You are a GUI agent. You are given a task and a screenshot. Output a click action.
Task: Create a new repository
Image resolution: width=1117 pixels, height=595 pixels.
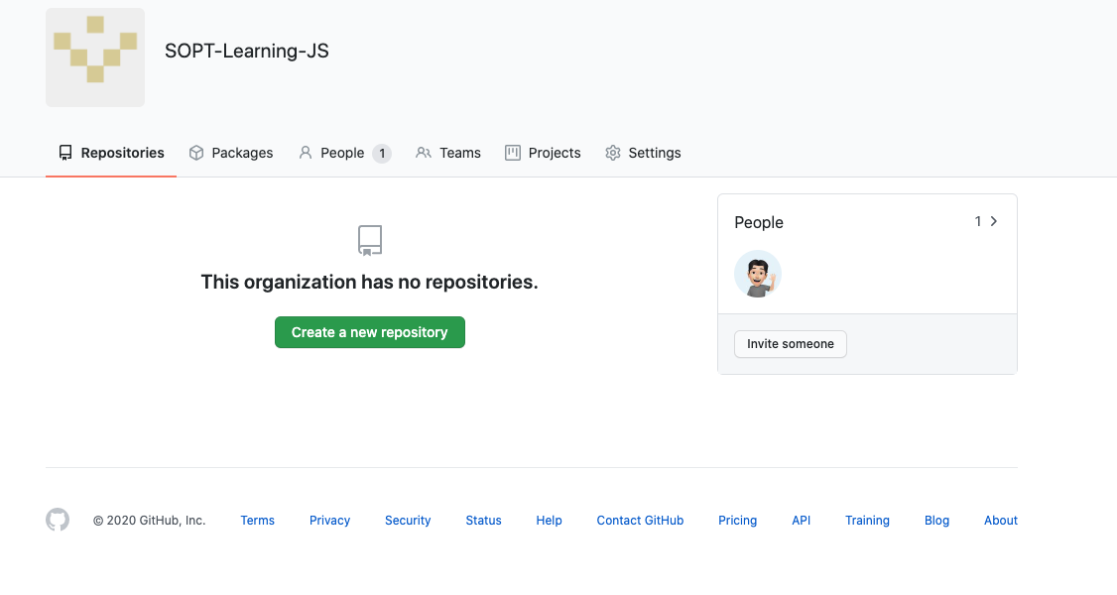pyautogui.click(x=370, y=332)
